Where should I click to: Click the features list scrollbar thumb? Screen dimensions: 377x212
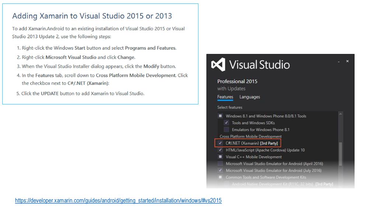point(341,154)
